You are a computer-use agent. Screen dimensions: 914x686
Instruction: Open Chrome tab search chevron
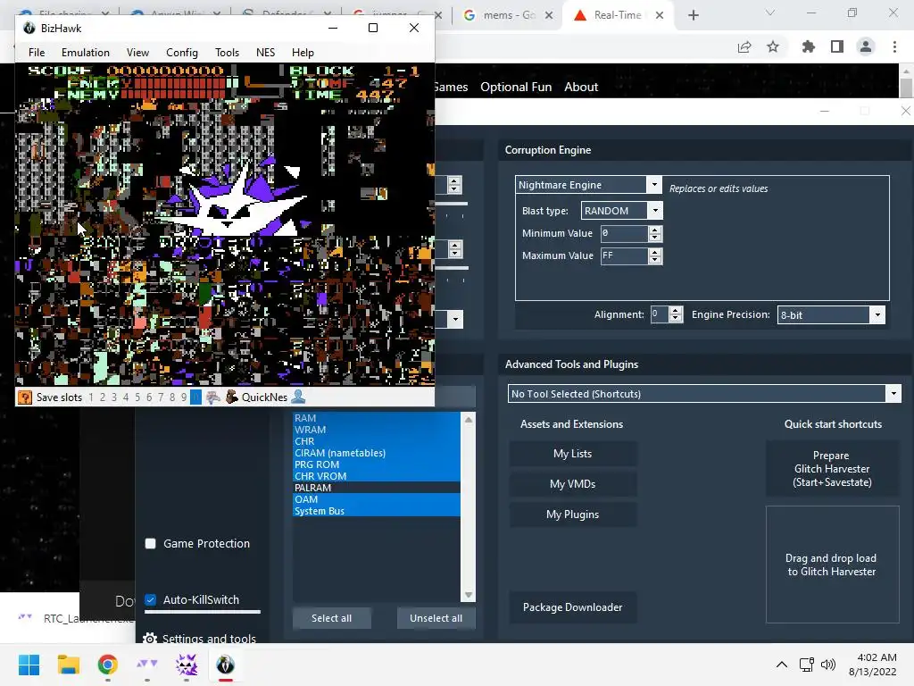pos(770,13)
